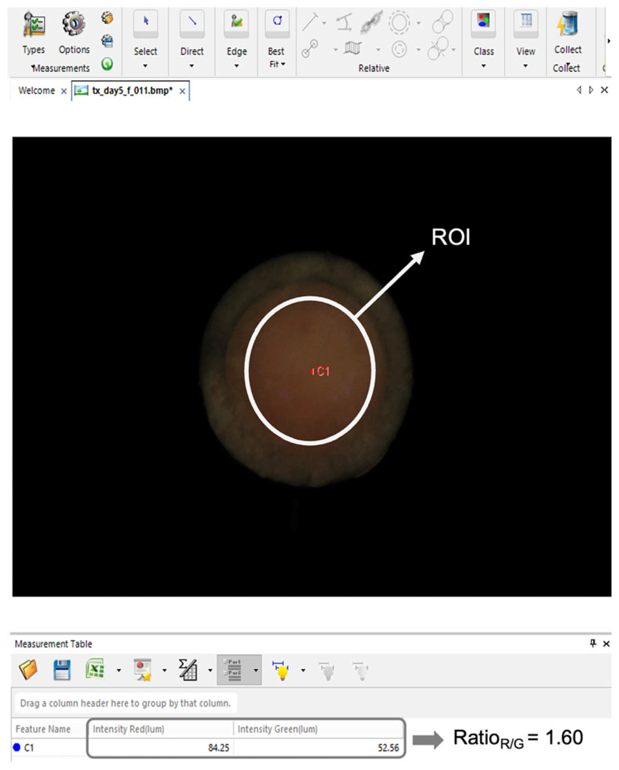This screenshot has height=770, width=619.
Task: Click the small orange paint-bucket icon beside Options
Action: click(x=107, y=18)
